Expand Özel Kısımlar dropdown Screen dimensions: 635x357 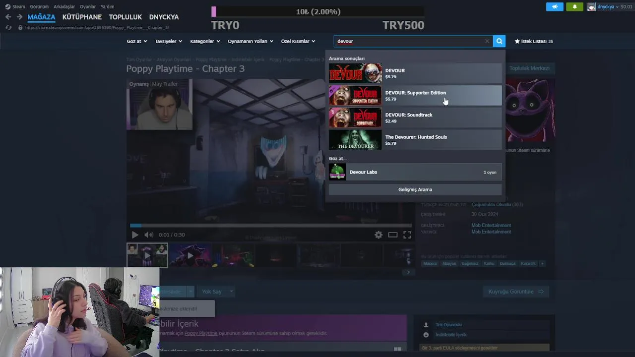tap(298, 41)
